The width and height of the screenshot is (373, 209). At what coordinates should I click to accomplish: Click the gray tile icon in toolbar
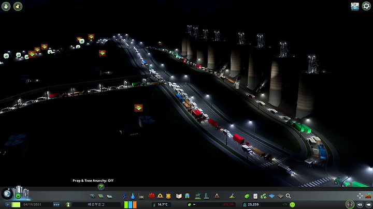(x=280, y=196)
